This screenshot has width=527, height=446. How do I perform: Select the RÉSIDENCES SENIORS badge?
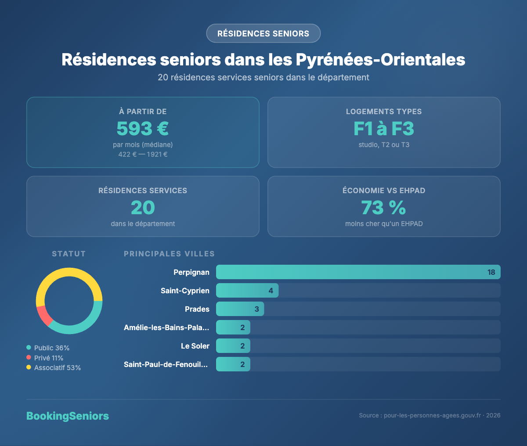click(263, 33)
